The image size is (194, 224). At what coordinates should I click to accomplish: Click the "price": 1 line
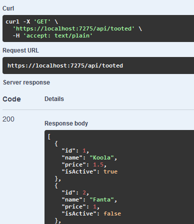click(x=80, y=206)
